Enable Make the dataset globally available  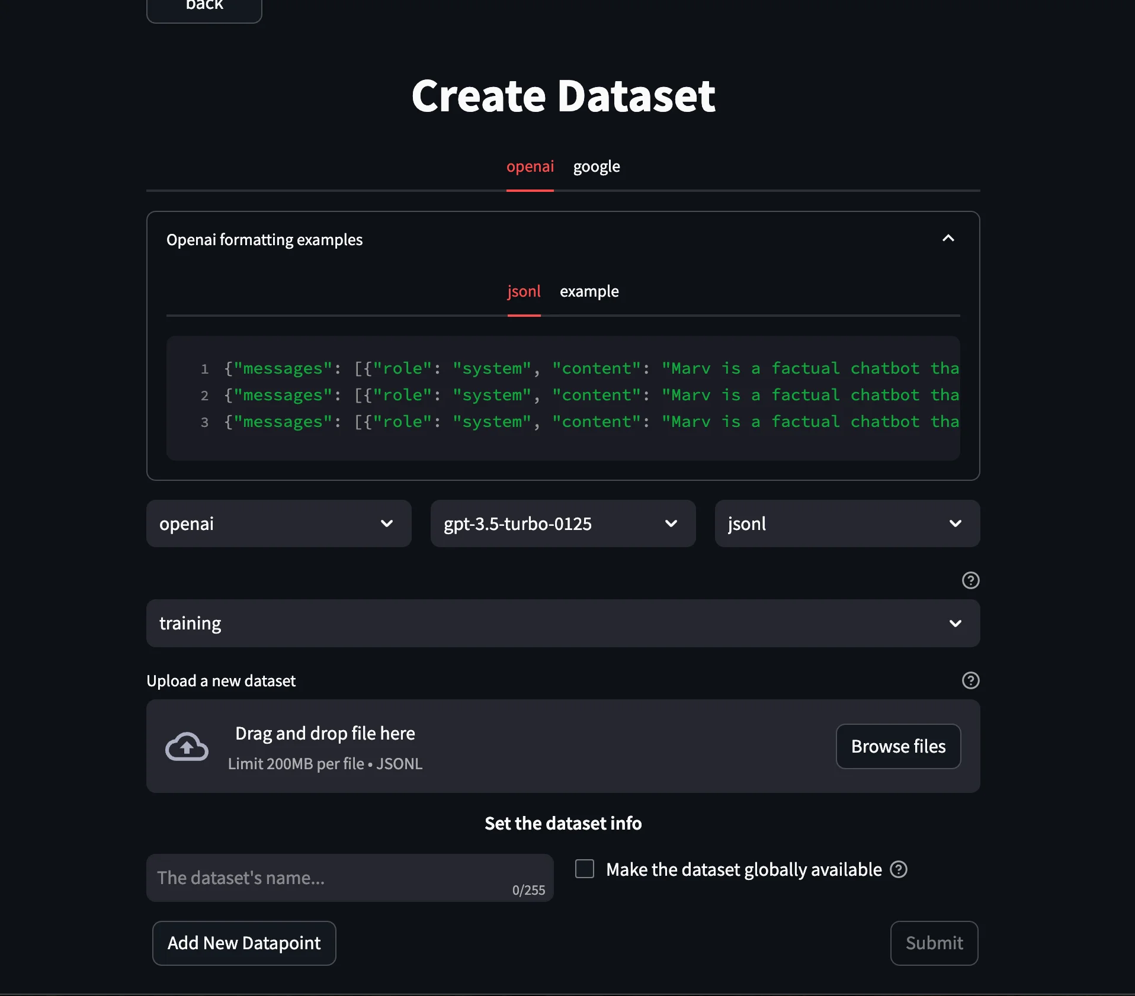584,869
